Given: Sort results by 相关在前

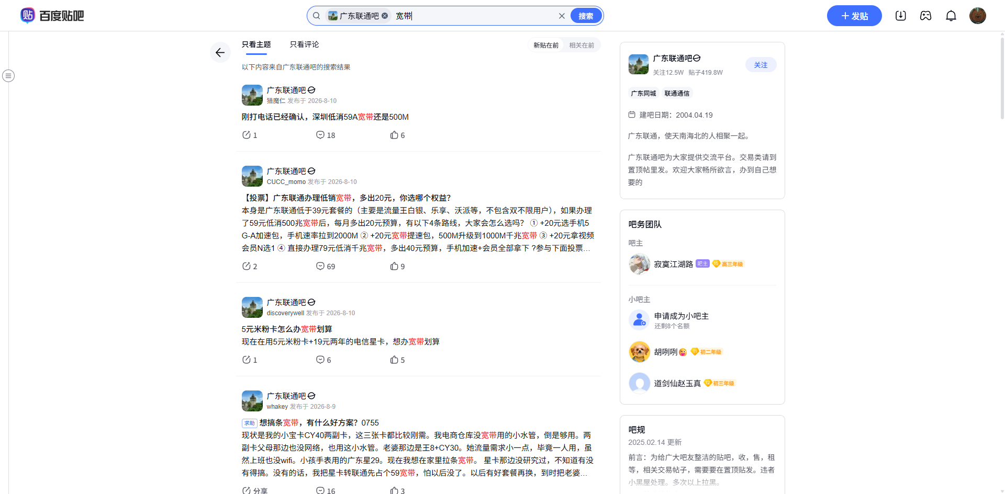Looking at the screenshot, I should point(582,45).
